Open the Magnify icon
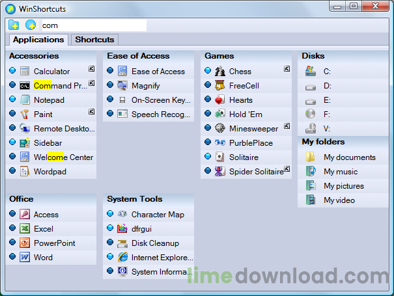Image resolution: width=394 pixels, height=296 pixels. [122, 86]
